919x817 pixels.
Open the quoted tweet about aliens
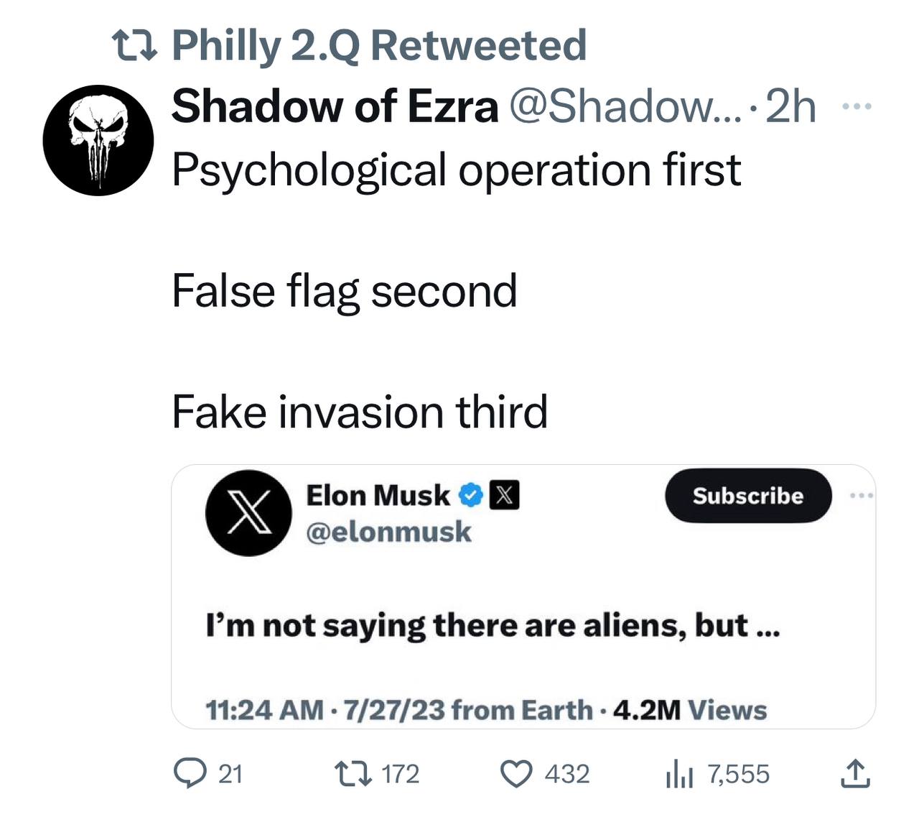point(523,596)
